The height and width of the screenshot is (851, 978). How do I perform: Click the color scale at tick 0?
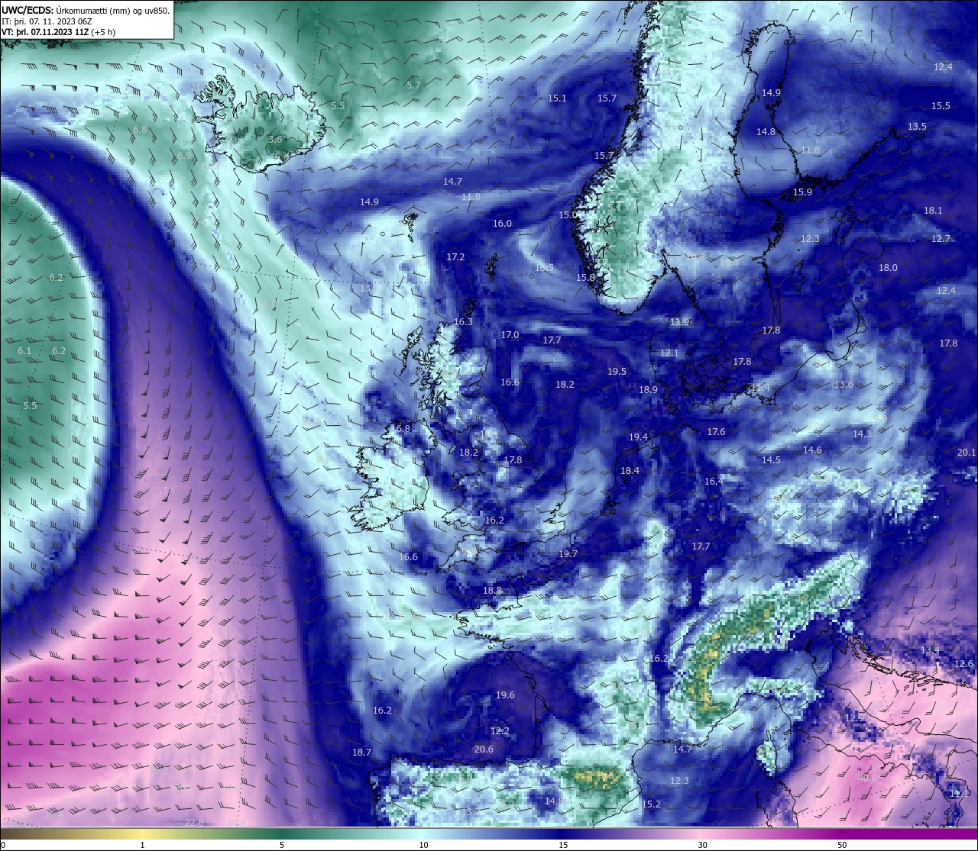coord(3,845)
